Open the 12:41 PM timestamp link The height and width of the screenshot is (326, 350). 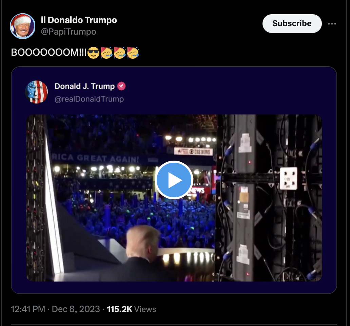[x=28, y=309]
